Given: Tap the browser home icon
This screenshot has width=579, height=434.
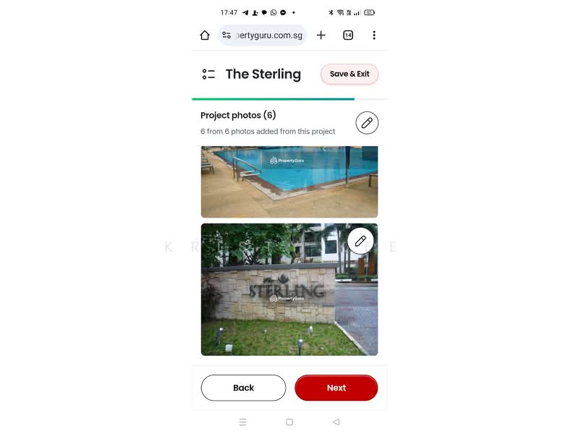Looking at the screenshot, I should click(x=205, y=35).
